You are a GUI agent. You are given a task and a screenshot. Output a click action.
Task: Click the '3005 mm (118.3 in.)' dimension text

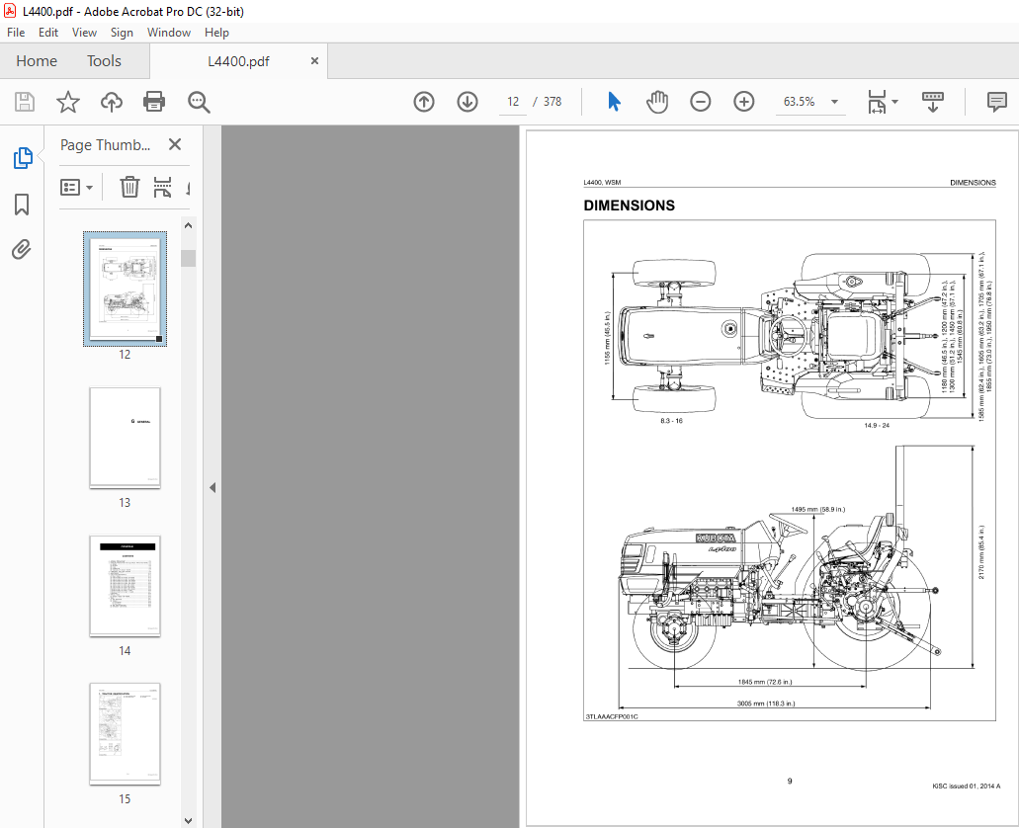point(766,704)
